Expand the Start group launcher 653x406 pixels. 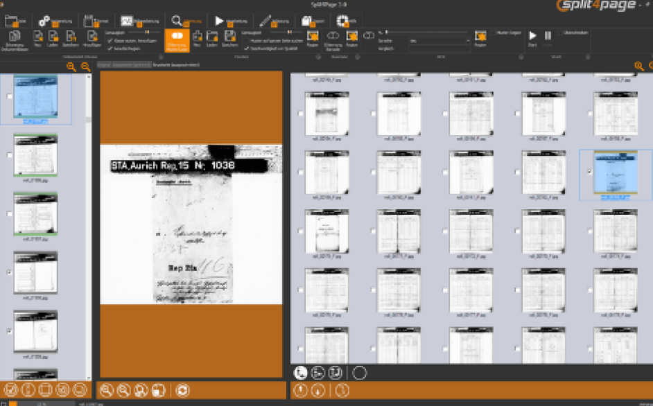coord(588,57)
